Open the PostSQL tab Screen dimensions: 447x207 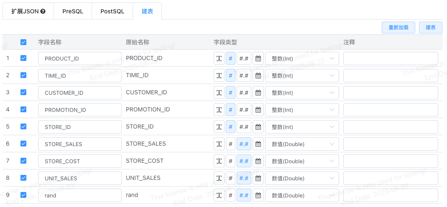click(x=112, y=11)
